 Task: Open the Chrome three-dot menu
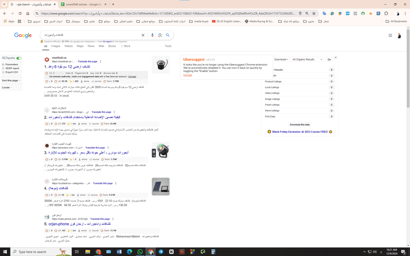pyautogui.click(x=405, y=13)
